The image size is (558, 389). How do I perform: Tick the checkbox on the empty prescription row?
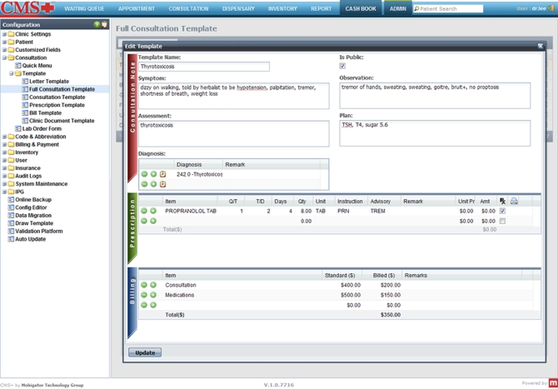pyautogui.click(x=502, y=222)
